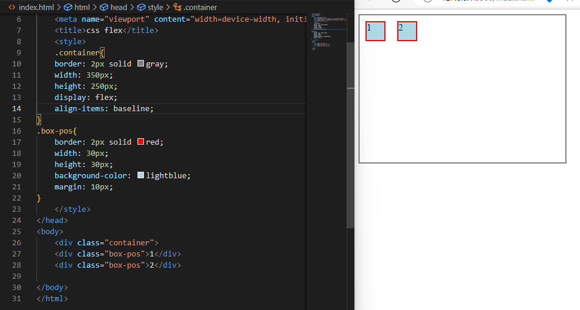Click the '.box-pos{' selector text
Image resolution: width=580 pixels, height=310 pixels.
pyautogui.click(x=56, y=131)
